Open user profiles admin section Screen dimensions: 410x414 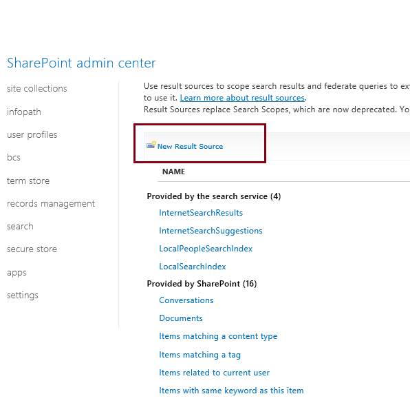(32, 134)
